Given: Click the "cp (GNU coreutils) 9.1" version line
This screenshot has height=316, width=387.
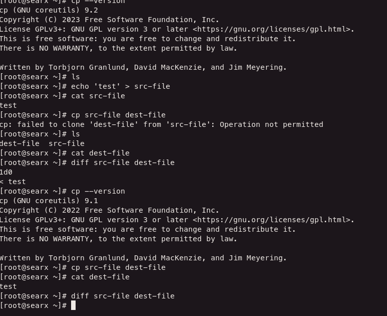Looking at the screenshot, I should point(49,201).
